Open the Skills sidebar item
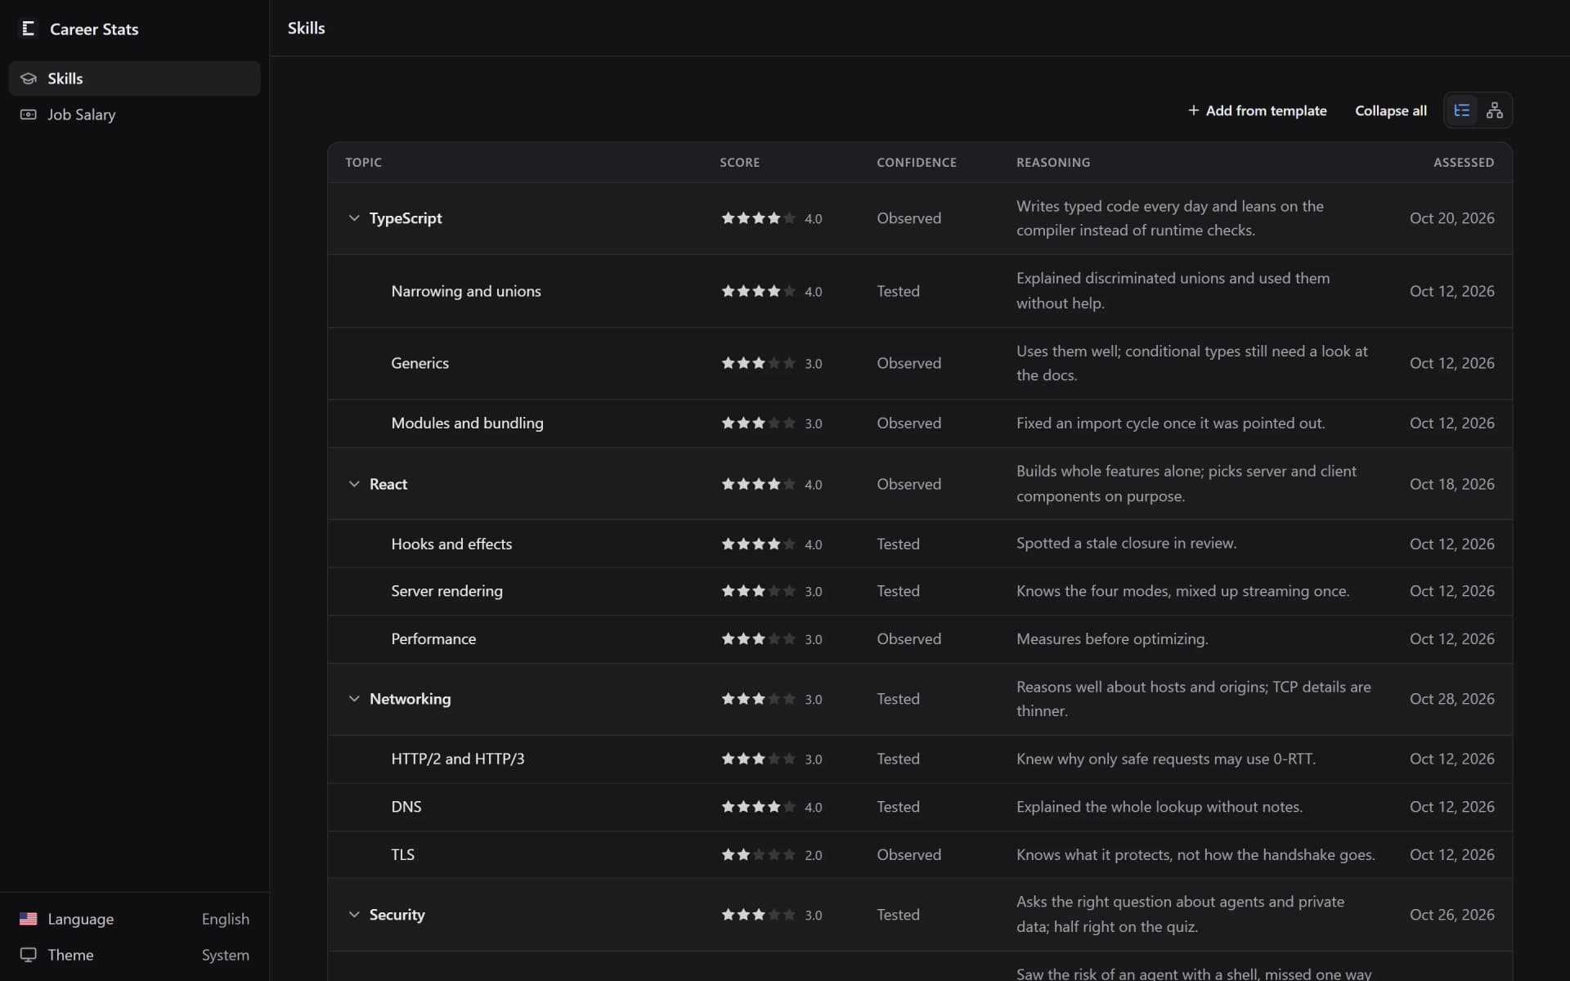The image size is (1570, 981). (134, 78)
